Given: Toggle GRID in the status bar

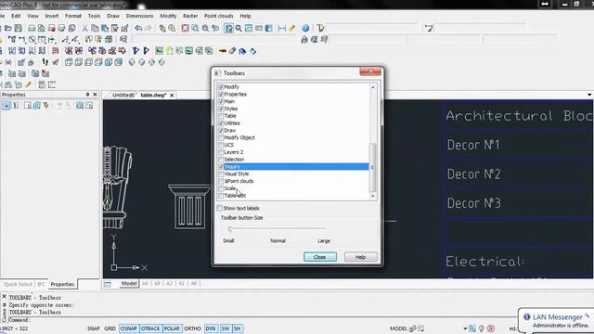Looking at the screenshot, I should [110, 328].
